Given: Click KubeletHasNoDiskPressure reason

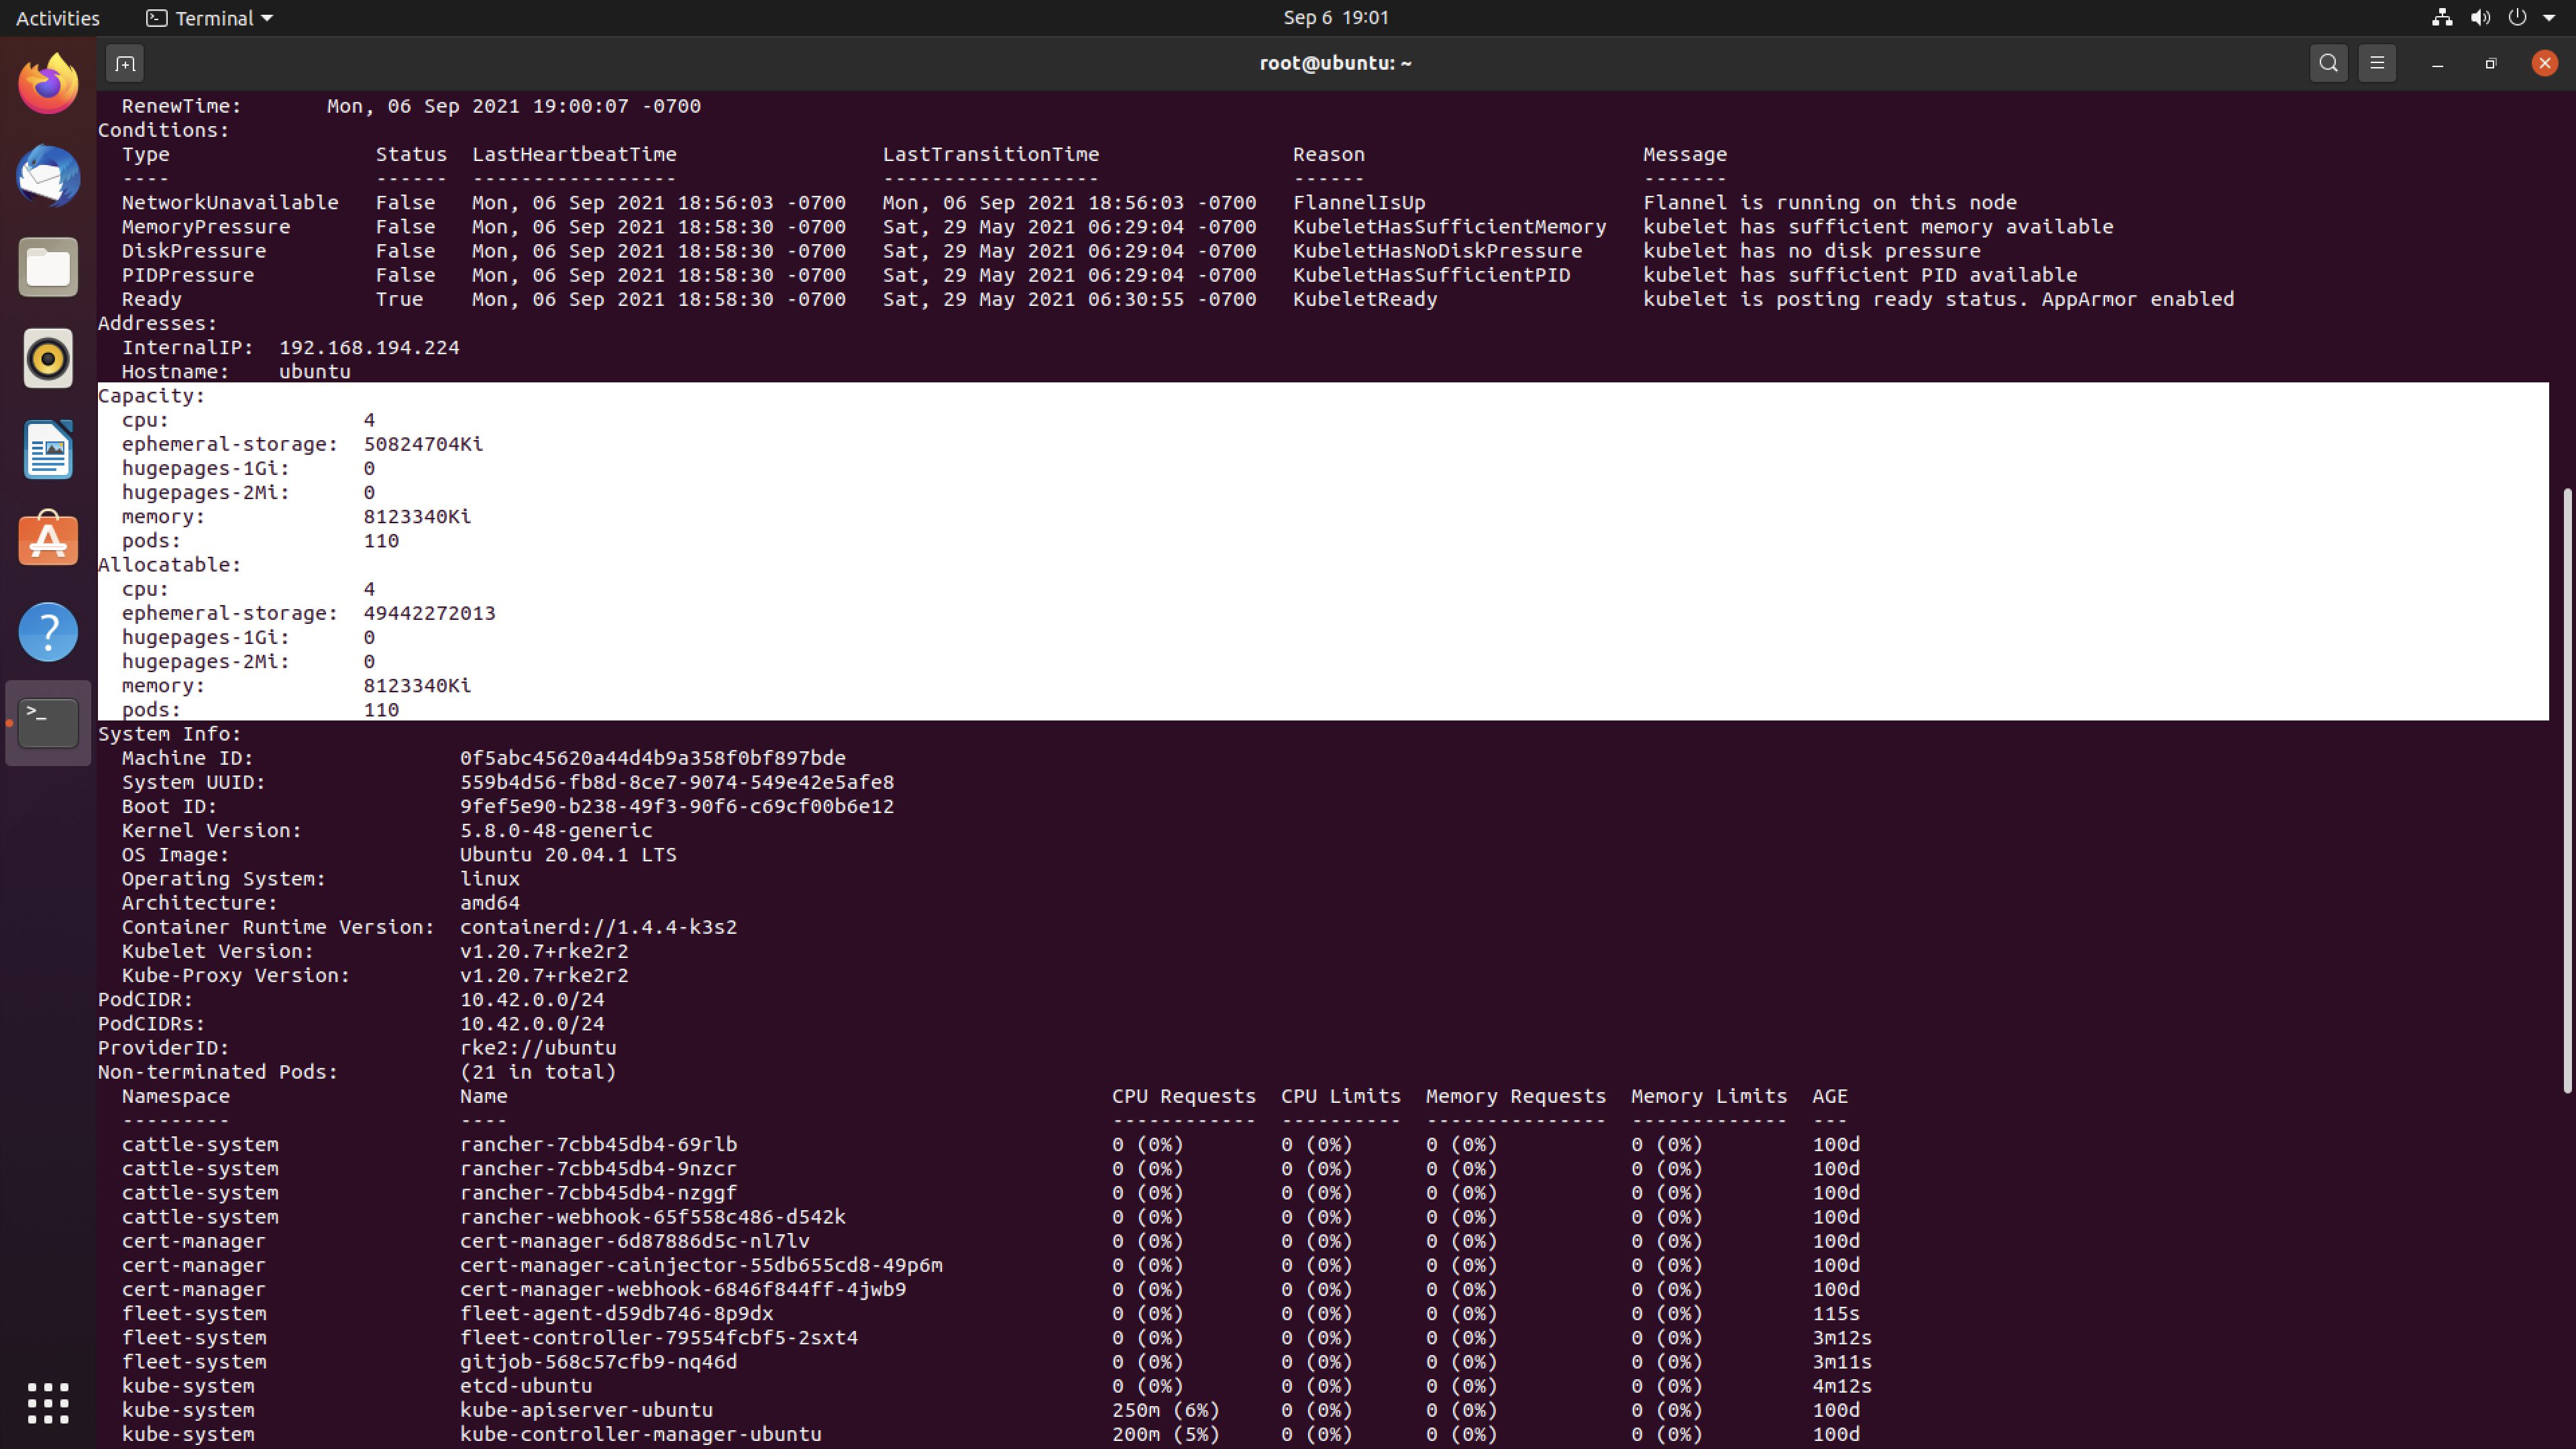Looking at the screenshot, I should [1437, 250].
